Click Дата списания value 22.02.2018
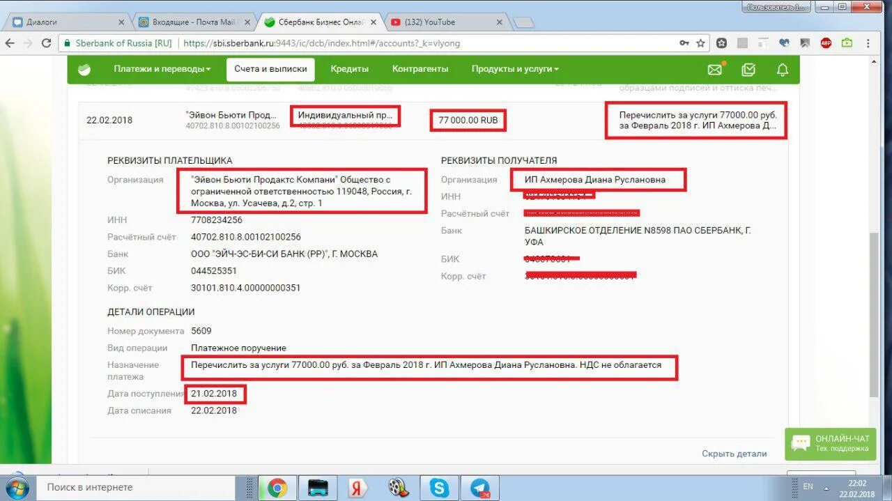Image resolution: width=892 pixels, height=501 pixels. pyautogui.click(x=214, y=410)
